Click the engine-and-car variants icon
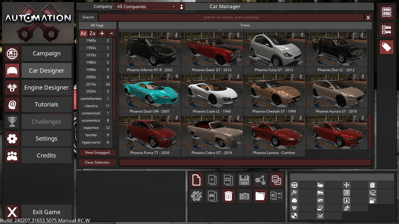This screenshot has height=224, width=399. (x=276, y=196)
